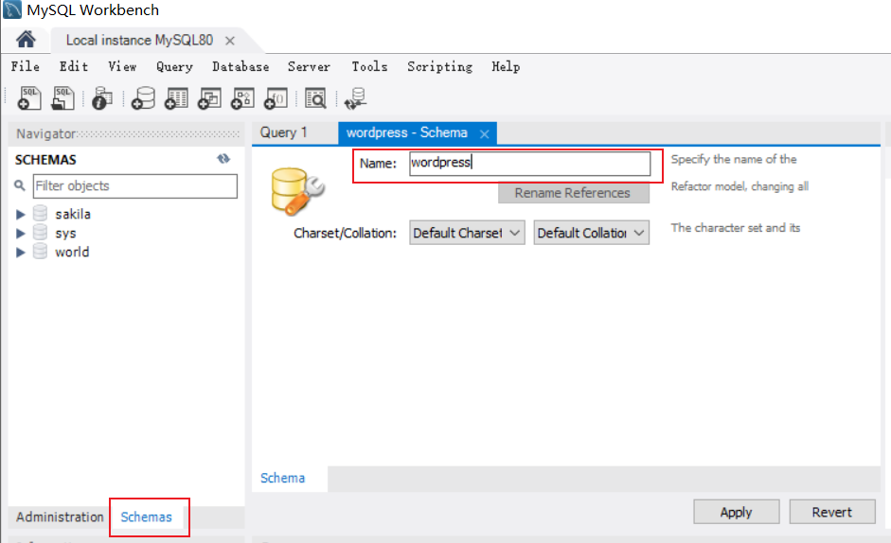
Task: Click the 'Specify the name of the' hint
Action: (734, 159)
